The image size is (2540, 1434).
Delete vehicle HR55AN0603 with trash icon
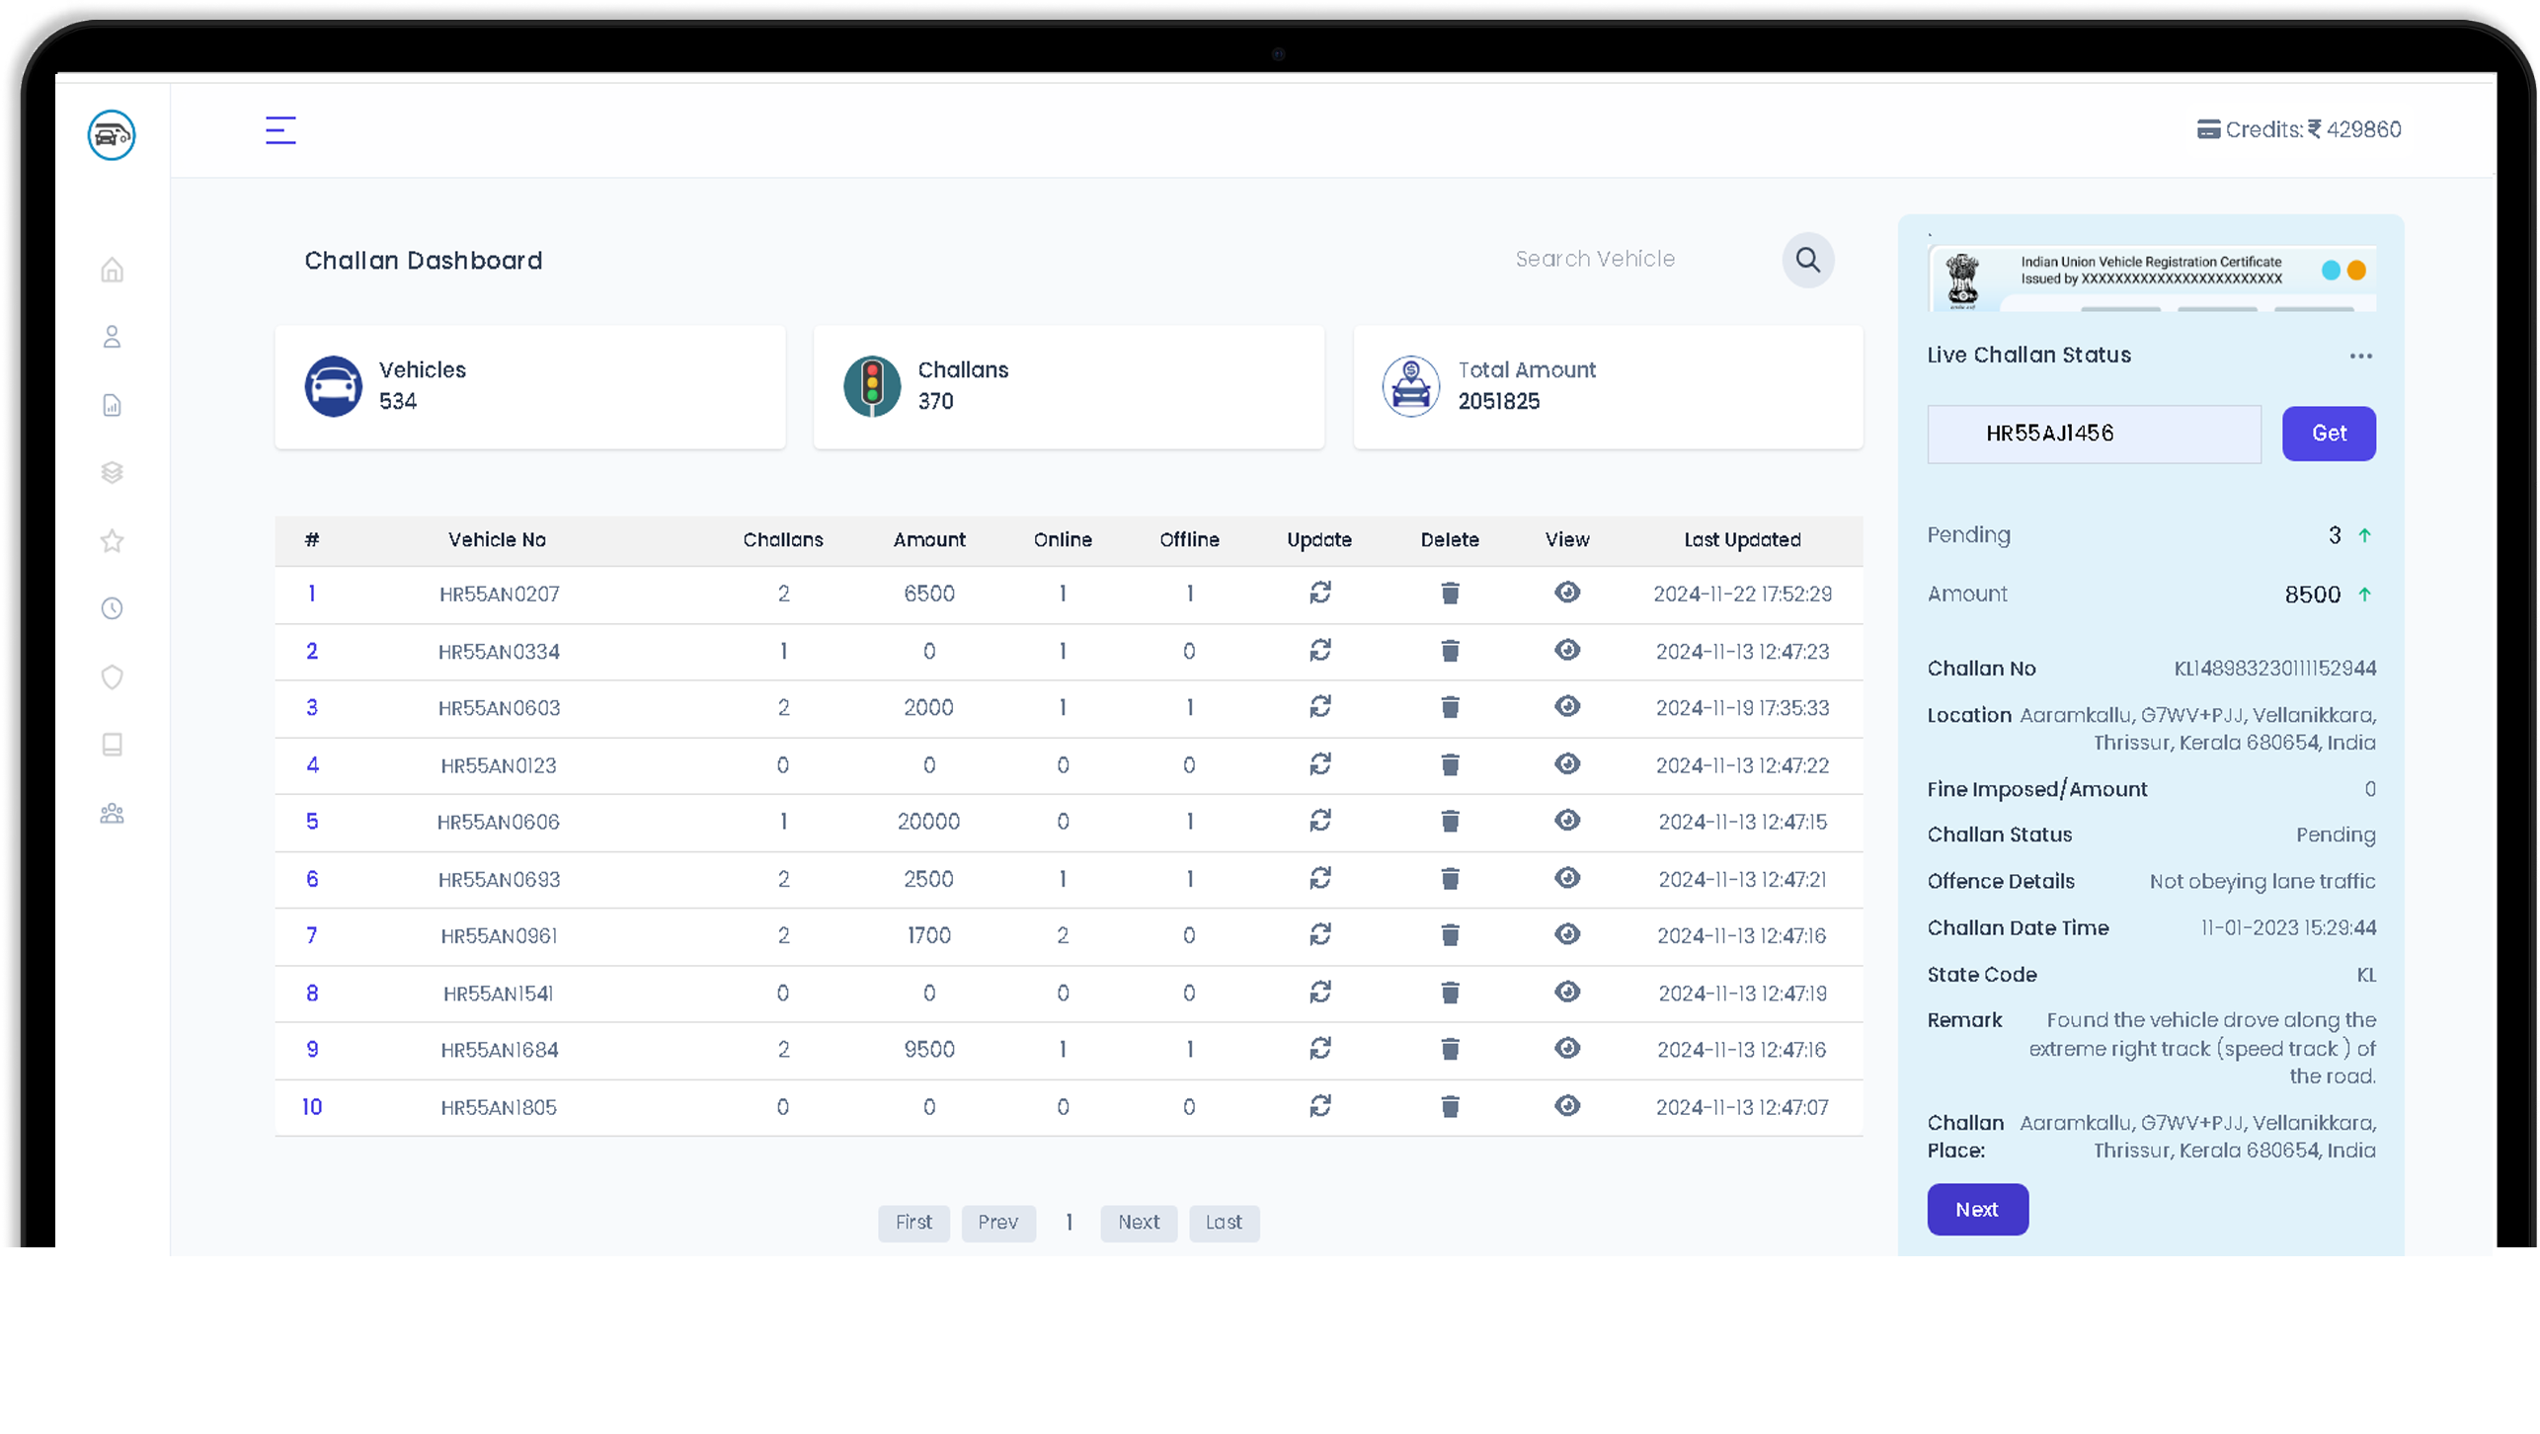pyautogui.click(x=1449, y=707)
